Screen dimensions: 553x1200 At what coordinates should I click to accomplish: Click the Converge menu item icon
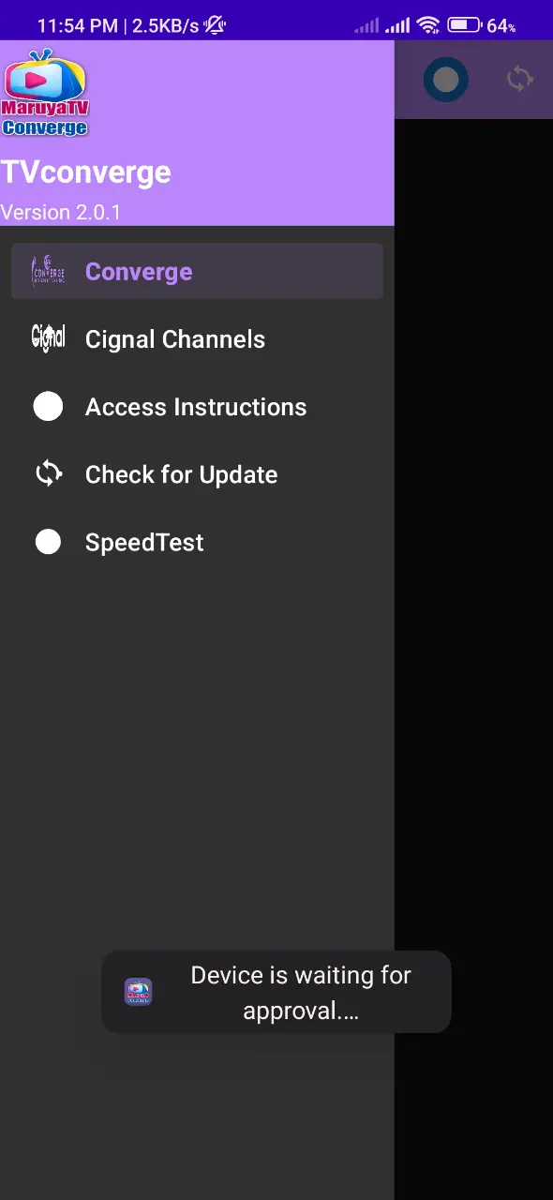(48, 271)
